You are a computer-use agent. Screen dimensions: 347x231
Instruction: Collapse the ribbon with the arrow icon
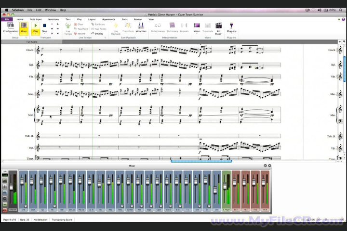(339, 19)
